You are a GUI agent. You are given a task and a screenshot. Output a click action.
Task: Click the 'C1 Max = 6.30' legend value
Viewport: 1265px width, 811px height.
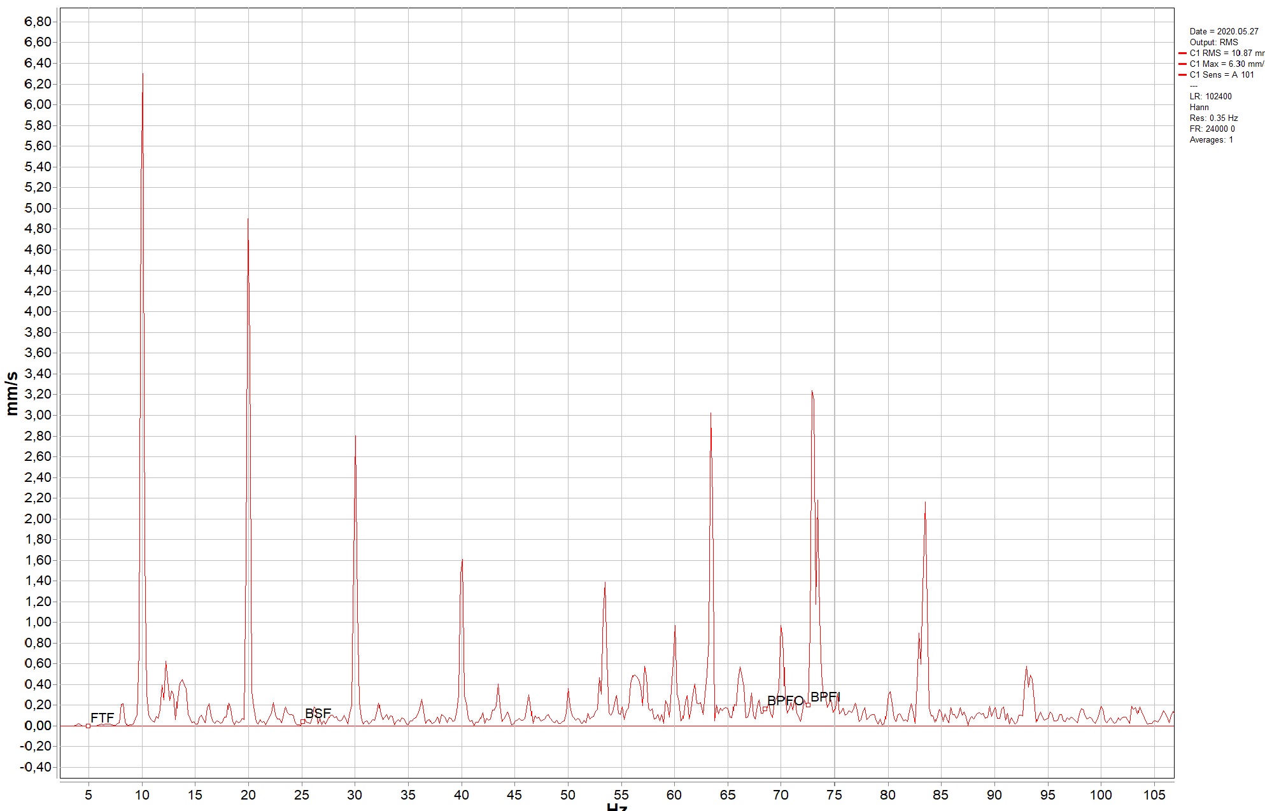[x=1227, y=64]
